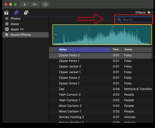The height and width of the screenshot is (128, 155).
Task: Click the 0:04 time of Zap
Action: click(116, 89)
